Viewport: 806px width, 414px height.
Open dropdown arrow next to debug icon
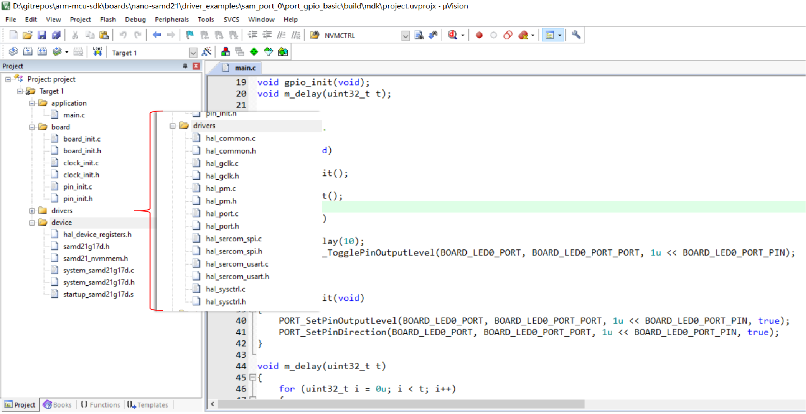(x=462, y=35)
